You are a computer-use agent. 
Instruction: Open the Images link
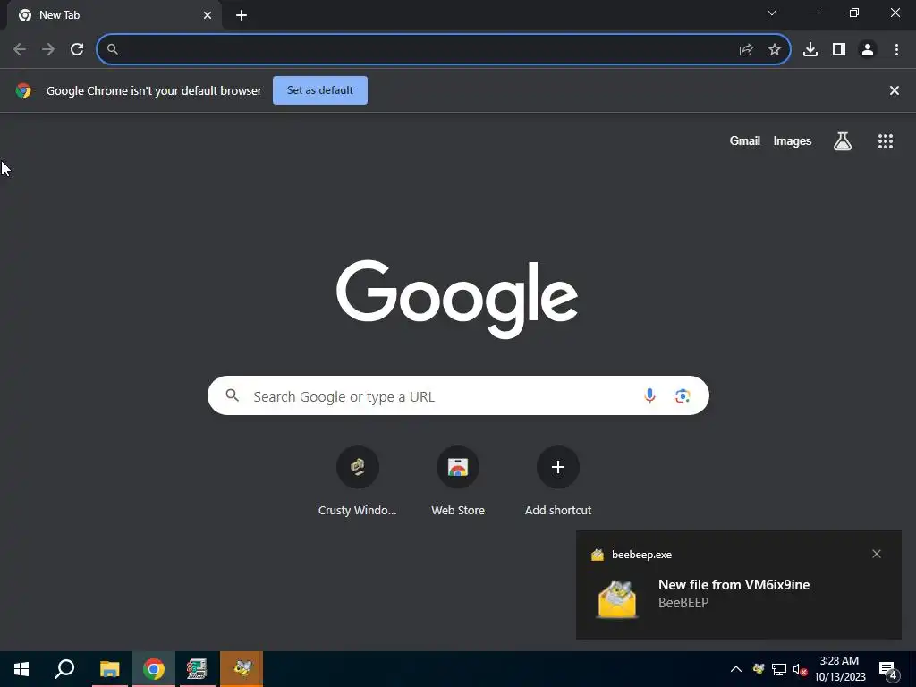(793, 140)
